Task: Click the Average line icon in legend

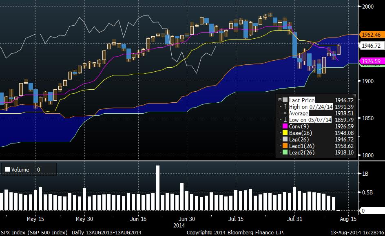Action: click(285, 113)
